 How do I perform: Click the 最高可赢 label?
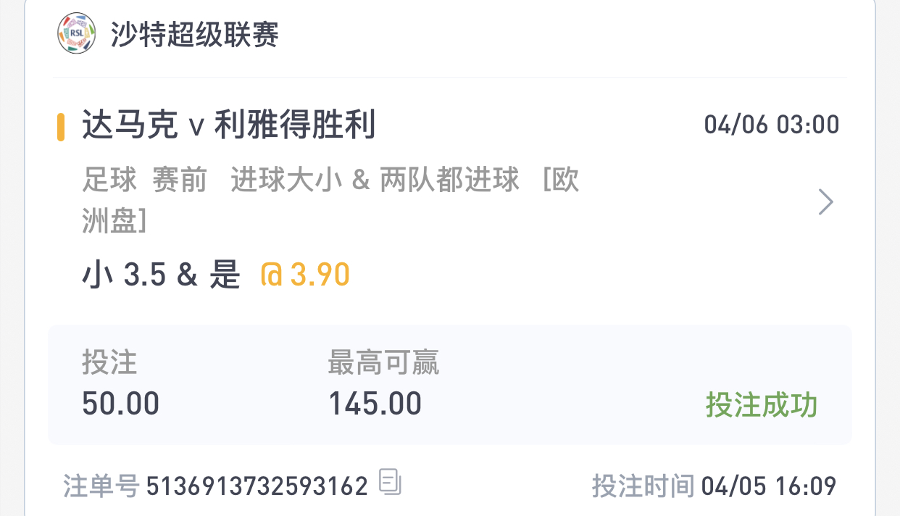tap(384, 362)
